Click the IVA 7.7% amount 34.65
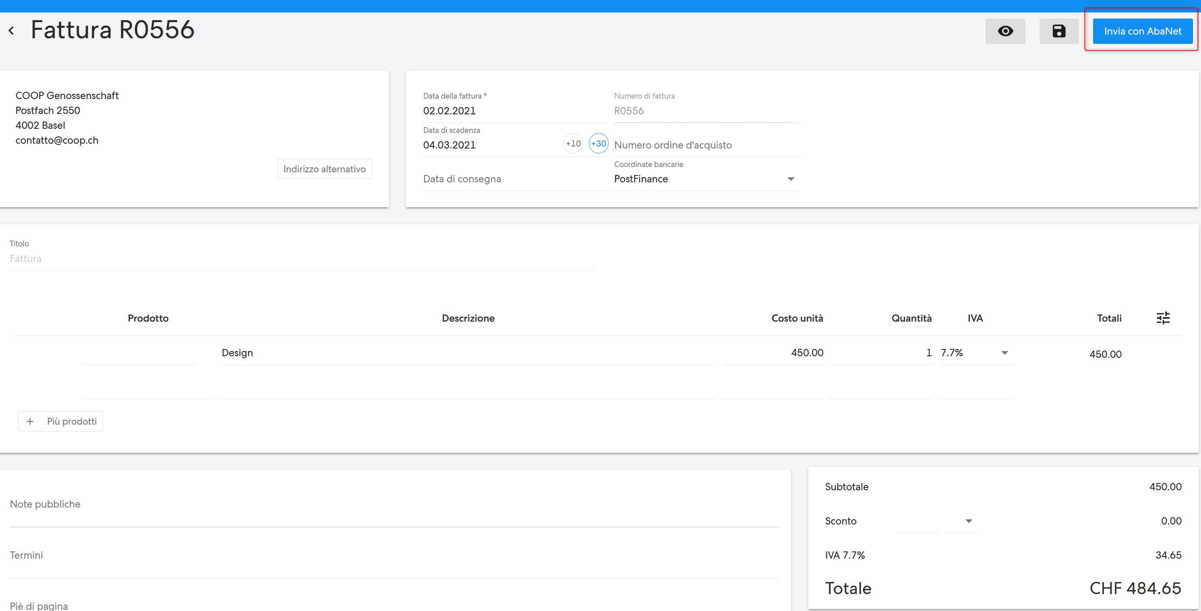1201x611 pixels. pyautogui.click(x=1168, y=555)
